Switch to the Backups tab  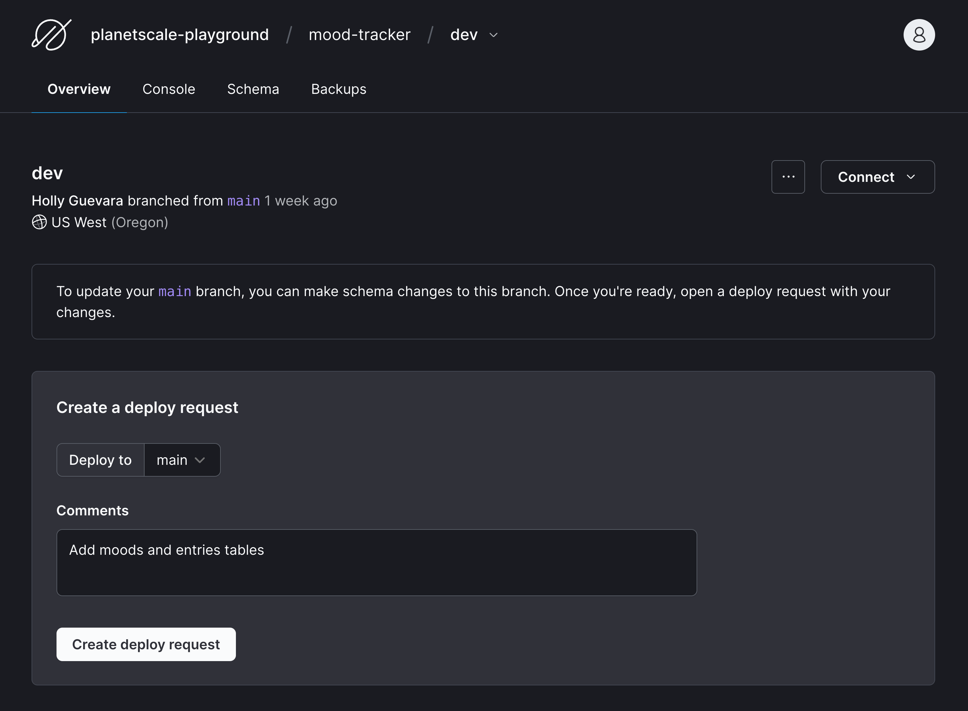click(338, 89)
